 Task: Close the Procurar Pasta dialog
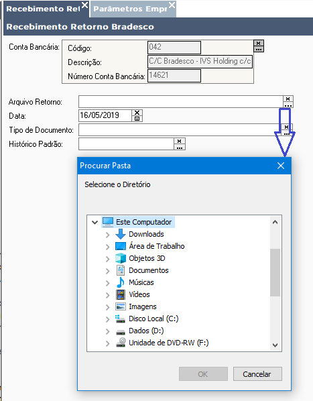[x=281, y=166]
